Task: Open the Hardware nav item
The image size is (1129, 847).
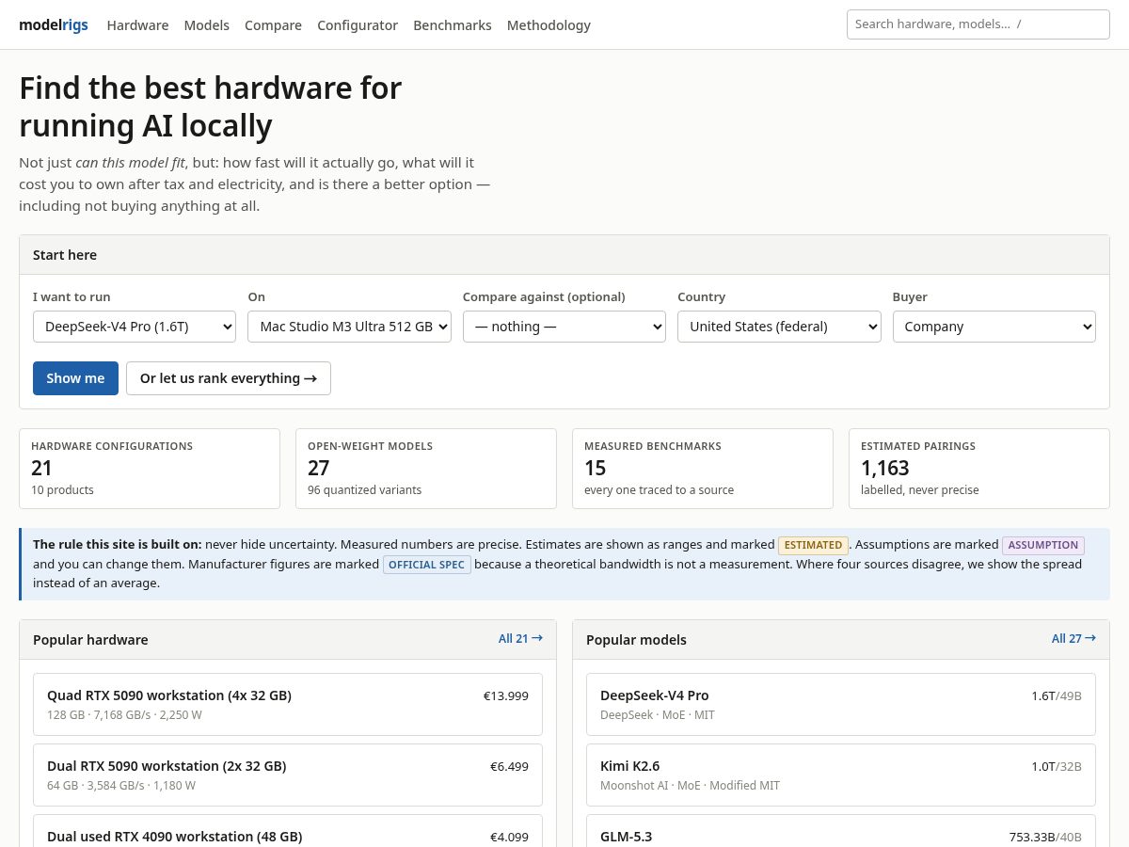Action: click(x=137, y=25)
